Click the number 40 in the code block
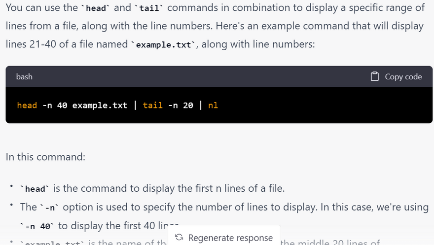Image resolution: width=434 pixels, height=245 pixels. (62, 105)
